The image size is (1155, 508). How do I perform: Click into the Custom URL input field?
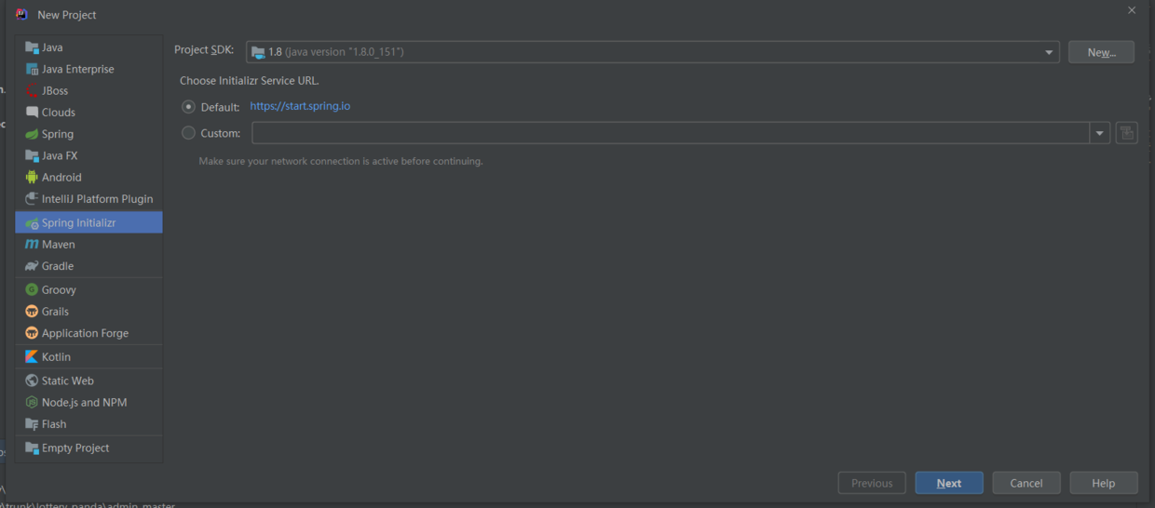671,133
